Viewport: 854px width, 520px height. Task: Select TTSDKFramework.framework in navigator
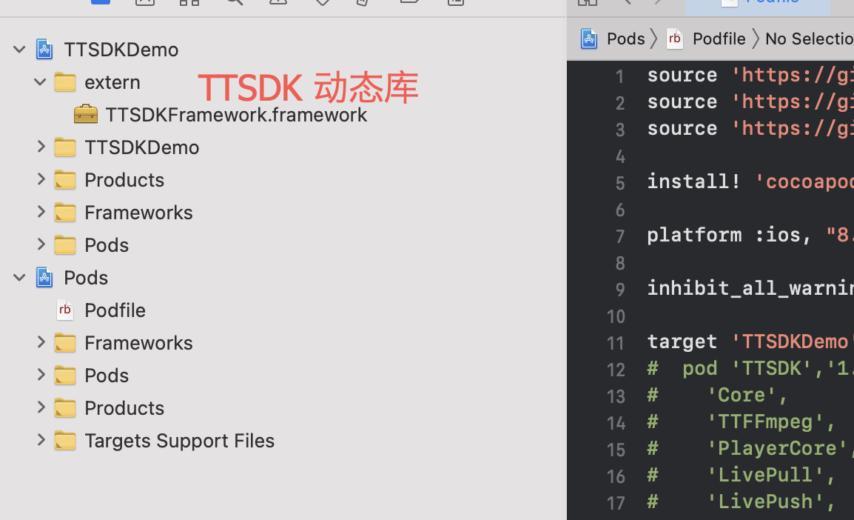pos(236,115)
